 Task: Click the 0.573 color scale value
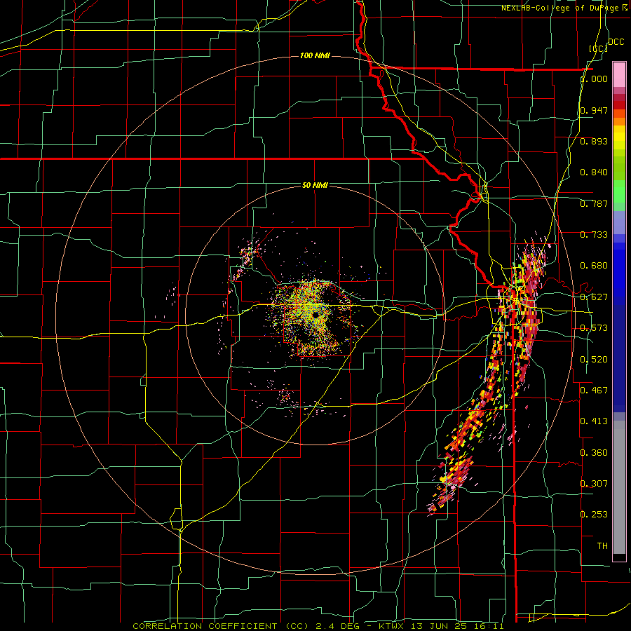[x=594, y=328]
